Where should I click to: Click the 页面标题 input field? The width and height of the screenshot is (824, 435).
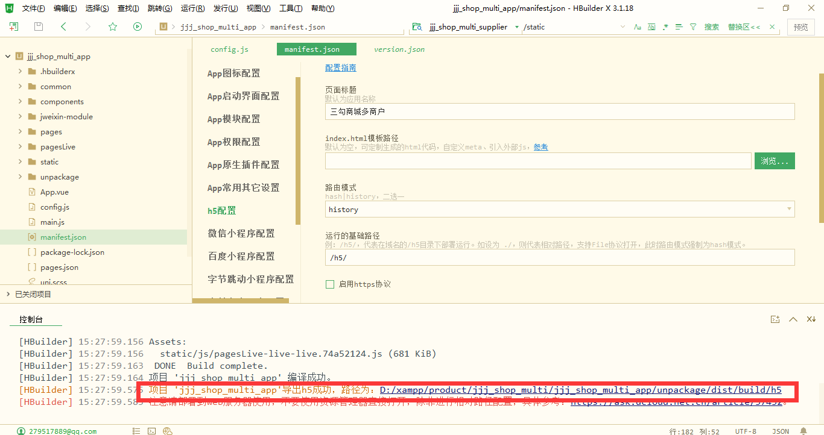pyautogui.click(x=560, y=111)
